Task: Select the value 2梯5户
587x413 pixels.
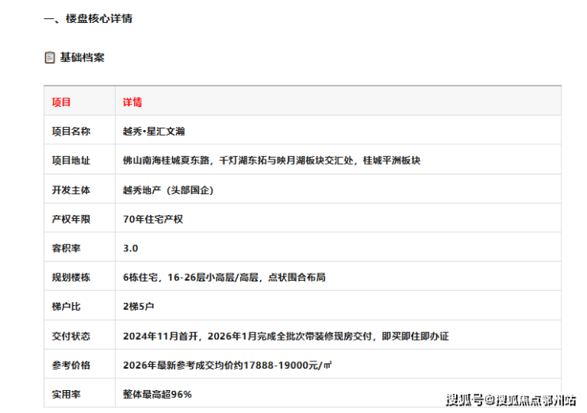Action: [x=139, y=307]
